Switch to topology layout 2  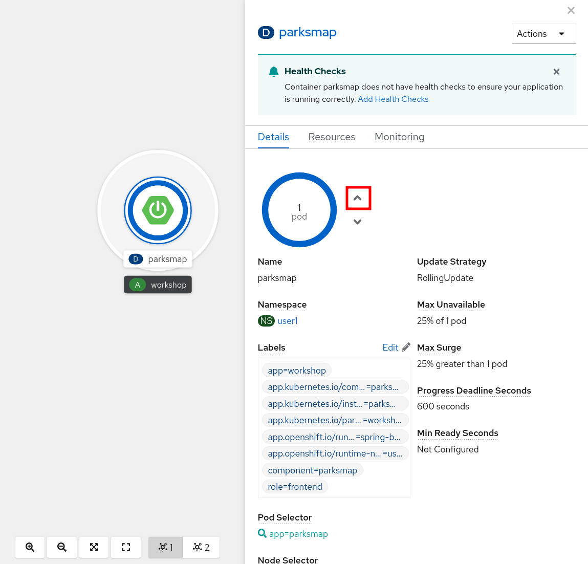point(201,547)
